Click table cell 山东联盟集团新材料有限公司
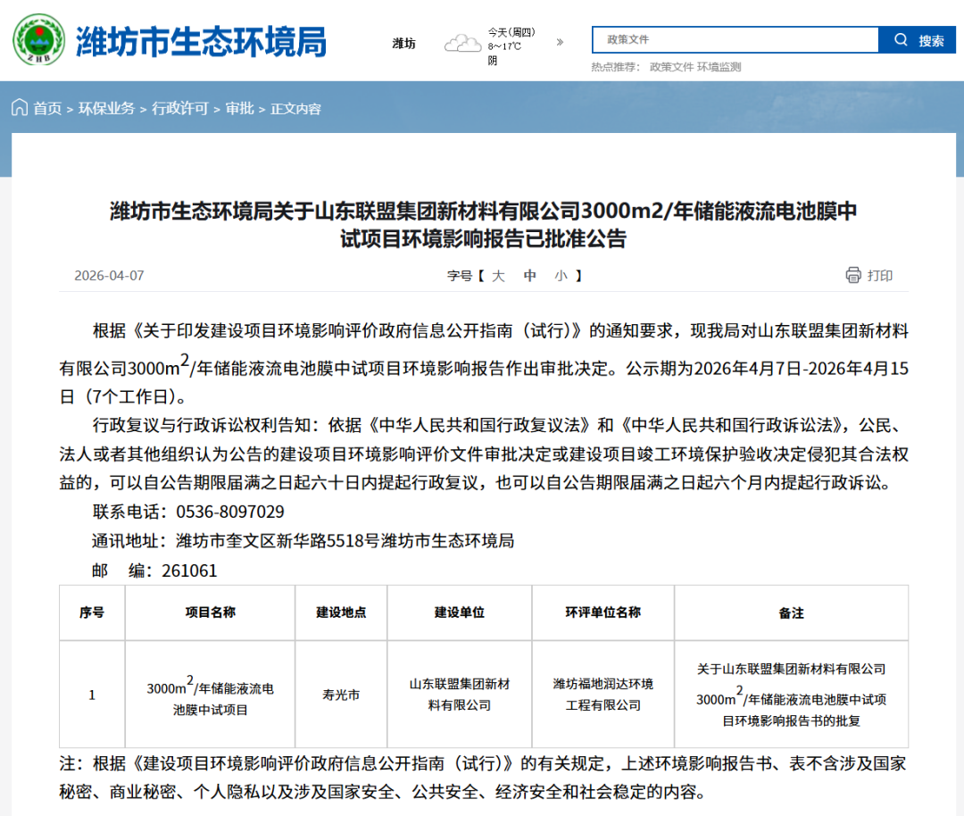 460,695
